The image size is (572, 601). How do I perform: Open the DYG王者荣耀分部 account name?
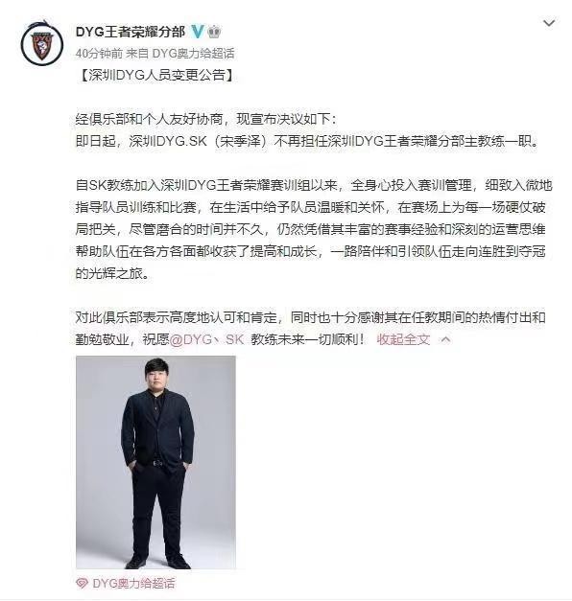[x=131, y=32]
